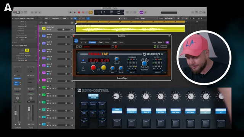Click the Compare button in plugin header
Screen dimensions: 244x137
coord(92,42)
